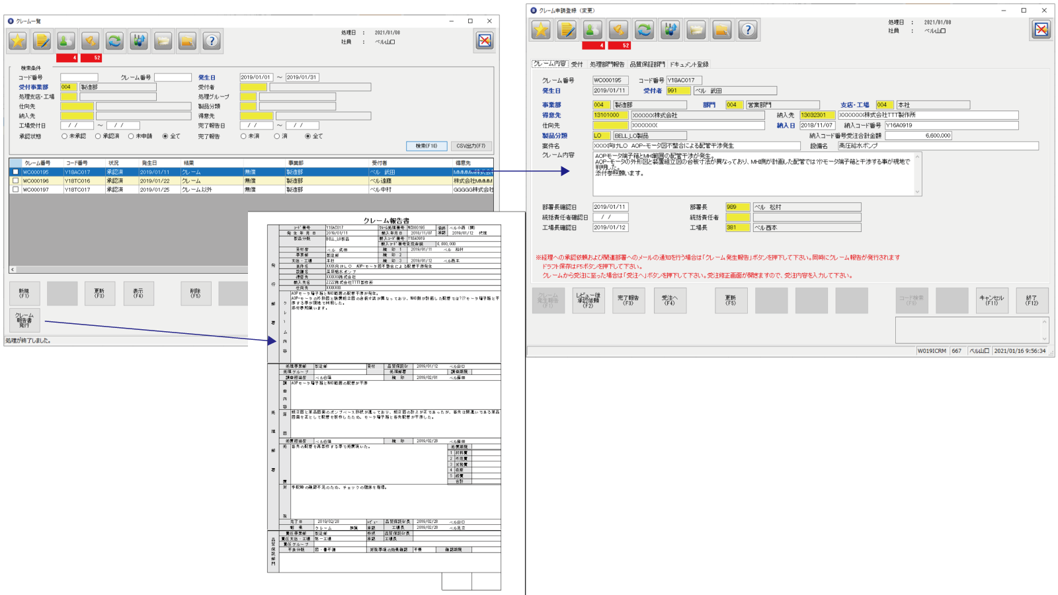The width and height of the screenshot is (1058, 595).
Task: Switch to the 受付 tab
Action: (577, 64)
